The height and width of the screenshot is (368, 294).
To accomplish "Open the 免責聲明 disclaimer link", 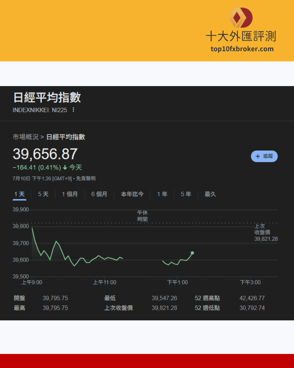I will click(x=86, y=179).
